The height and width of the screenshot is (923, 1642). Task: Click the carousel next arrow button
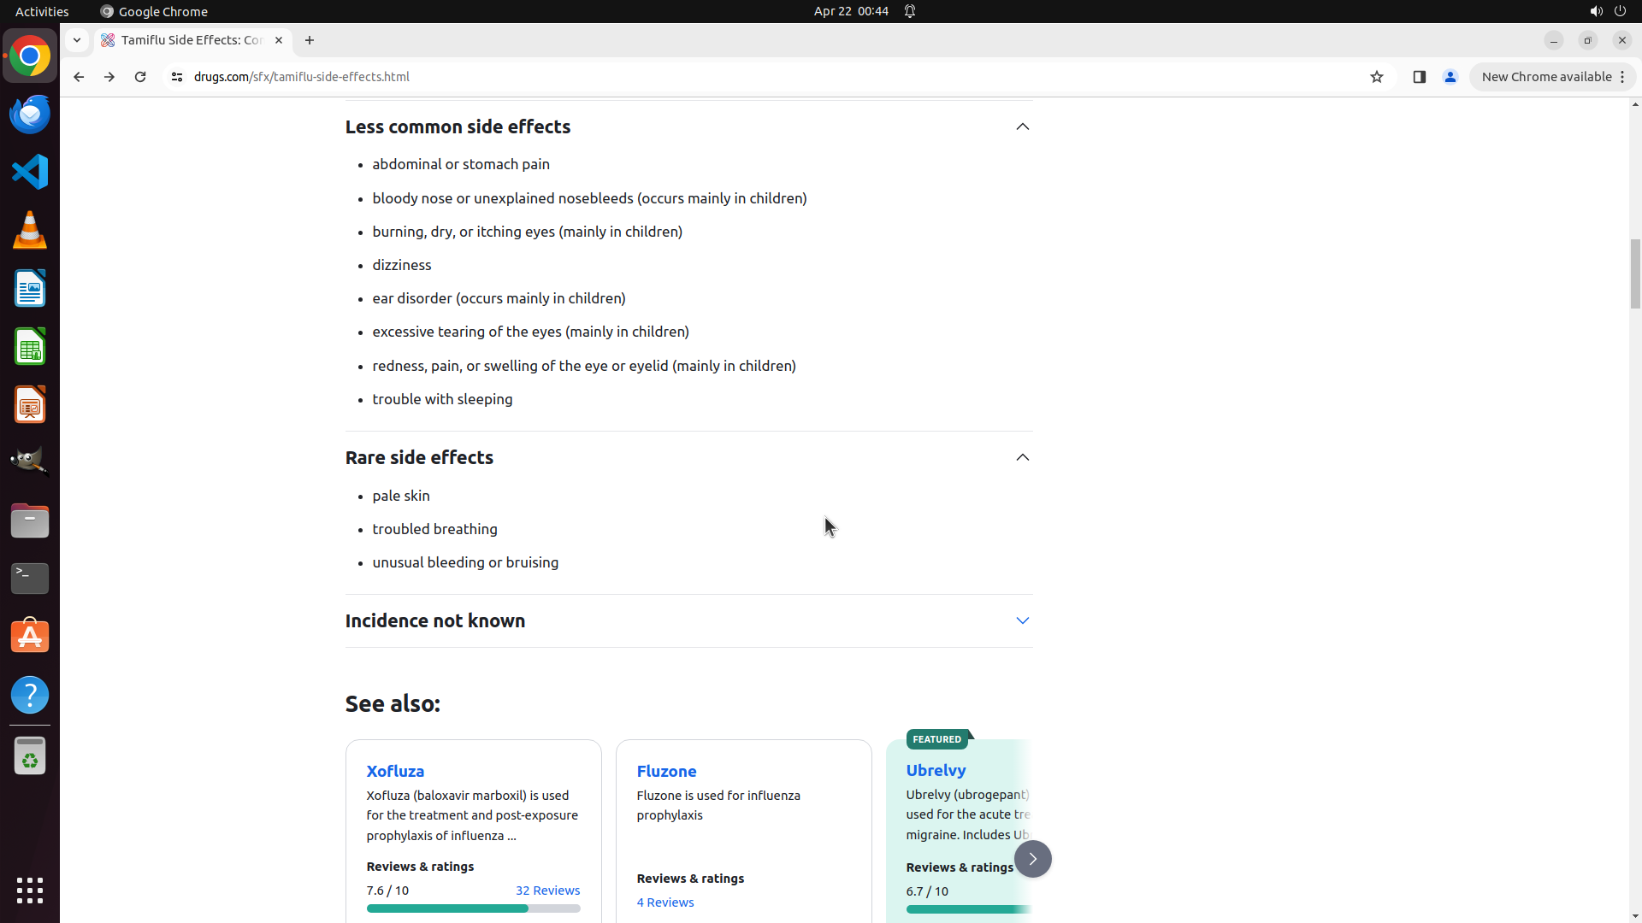[x=1032, y=859]
